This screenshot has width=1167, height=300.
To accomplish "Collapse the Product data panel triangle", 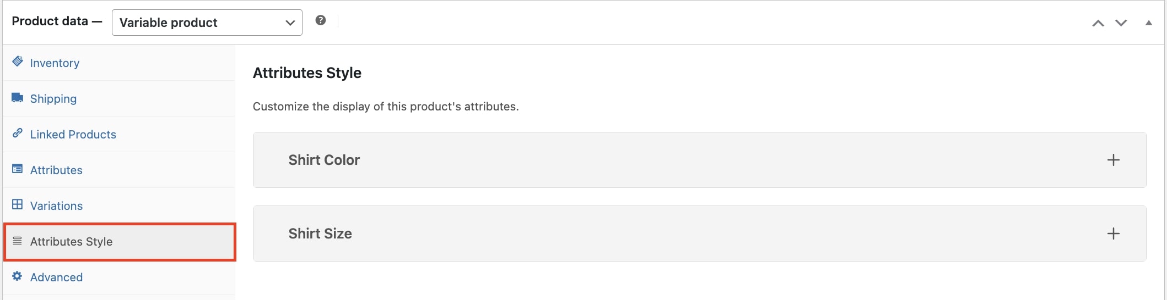I will coord(1149,23).
